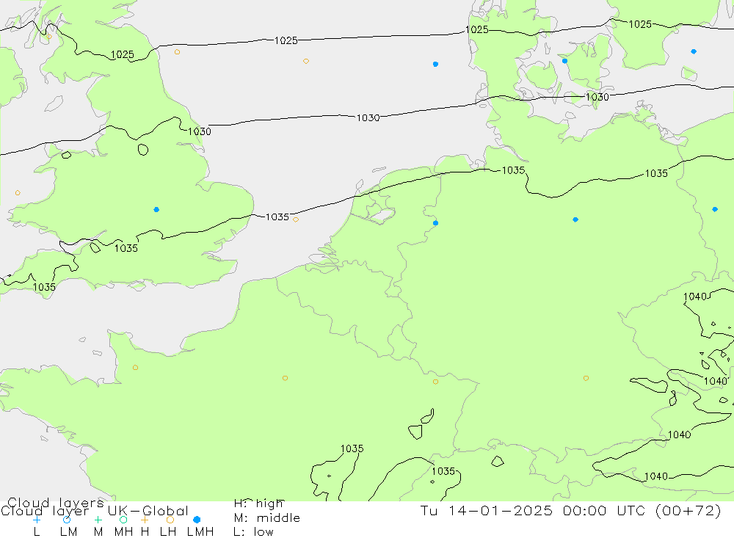Click the blue plus L legend symbol

37,520
